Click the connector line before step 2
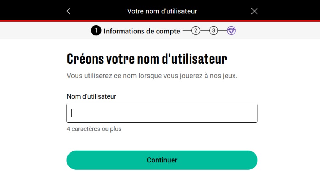 (x=187, y=31)
